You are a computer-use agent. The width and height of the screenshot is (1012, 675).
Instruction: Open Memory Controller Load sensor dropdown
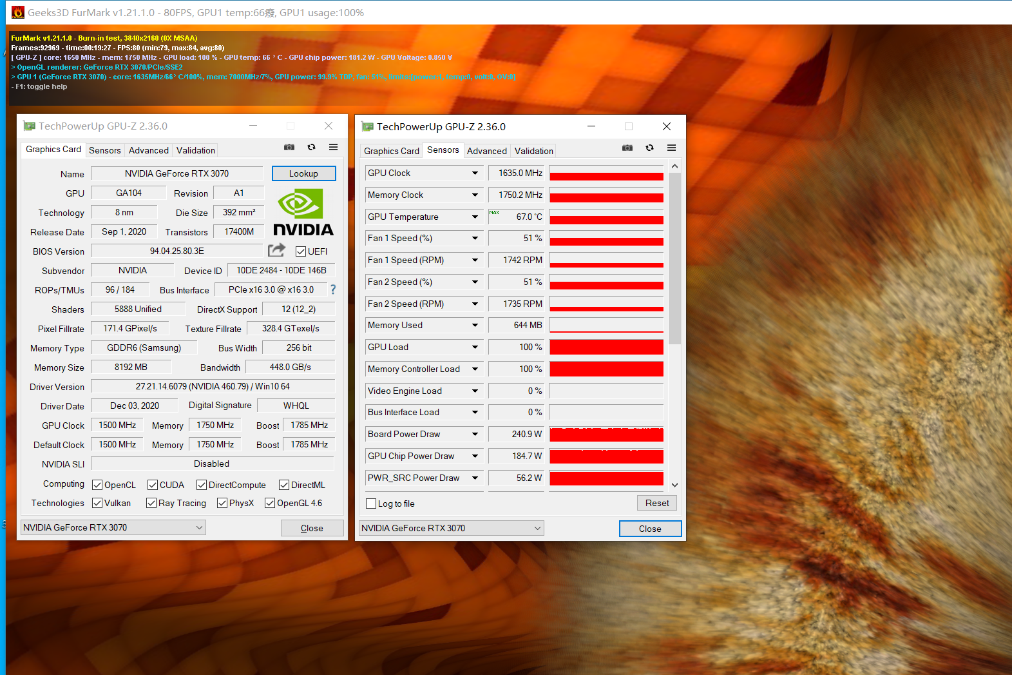(x=475, y=369)
